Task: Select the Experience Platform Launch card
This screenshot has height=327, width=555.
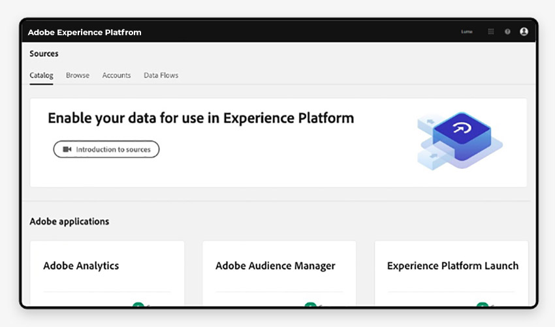Action: (x=451, y=273)
